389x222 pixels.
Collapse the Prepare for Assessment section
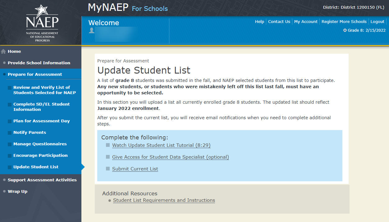[x=35, y=75]
